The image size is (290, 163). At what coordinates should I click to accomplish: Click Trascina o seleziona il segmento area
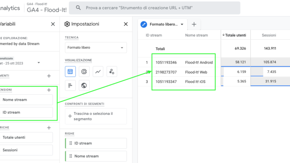pyautogui.click(x=96, y=116)
